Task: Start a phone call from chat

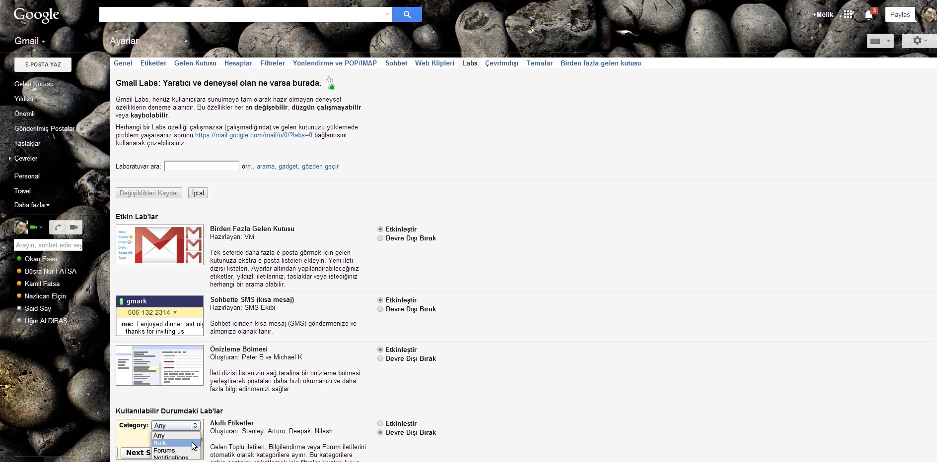Action: (58, 227)
